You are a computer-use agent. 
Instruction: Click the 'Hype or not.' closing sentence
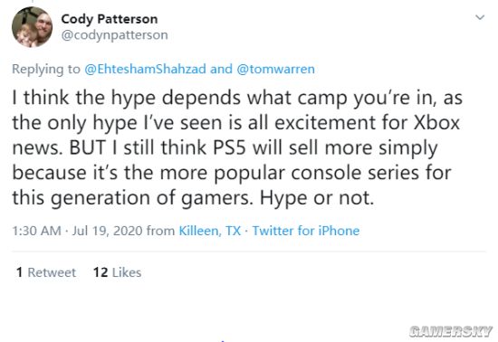(317, 198)
